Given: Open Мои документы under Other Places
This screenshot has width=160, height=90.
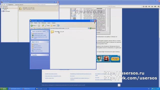Looking at the screenshot, I should [37, 46].
